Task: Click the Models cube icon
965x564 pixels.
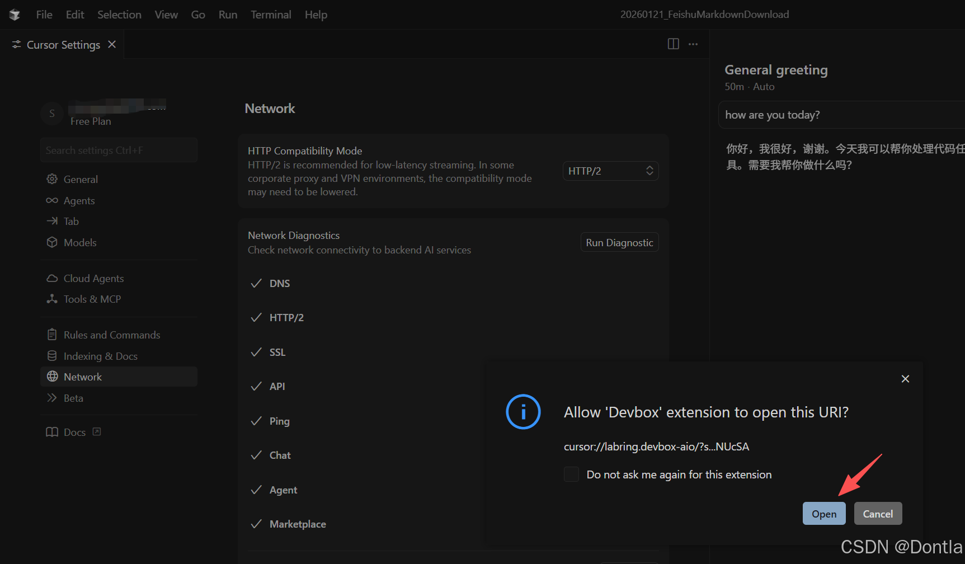Action: coord(52,242)
